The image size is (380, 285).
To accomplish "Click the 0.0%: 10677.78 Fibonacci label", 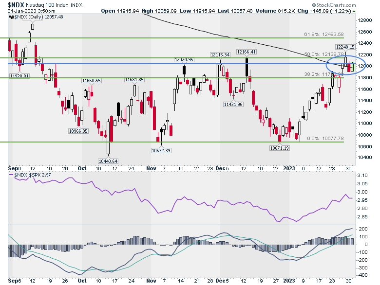I will tap(325, 139).
